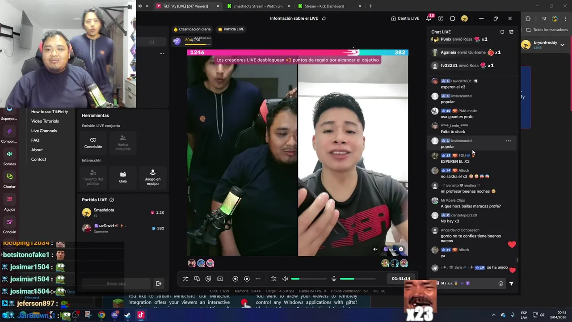Open a new browser tab
This screenshot has width=572, height=322.
(370, 6)
